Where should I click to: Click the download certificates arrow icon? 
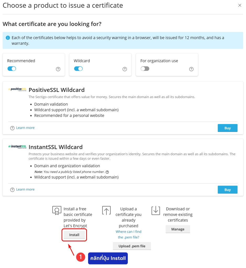point(156,210)
